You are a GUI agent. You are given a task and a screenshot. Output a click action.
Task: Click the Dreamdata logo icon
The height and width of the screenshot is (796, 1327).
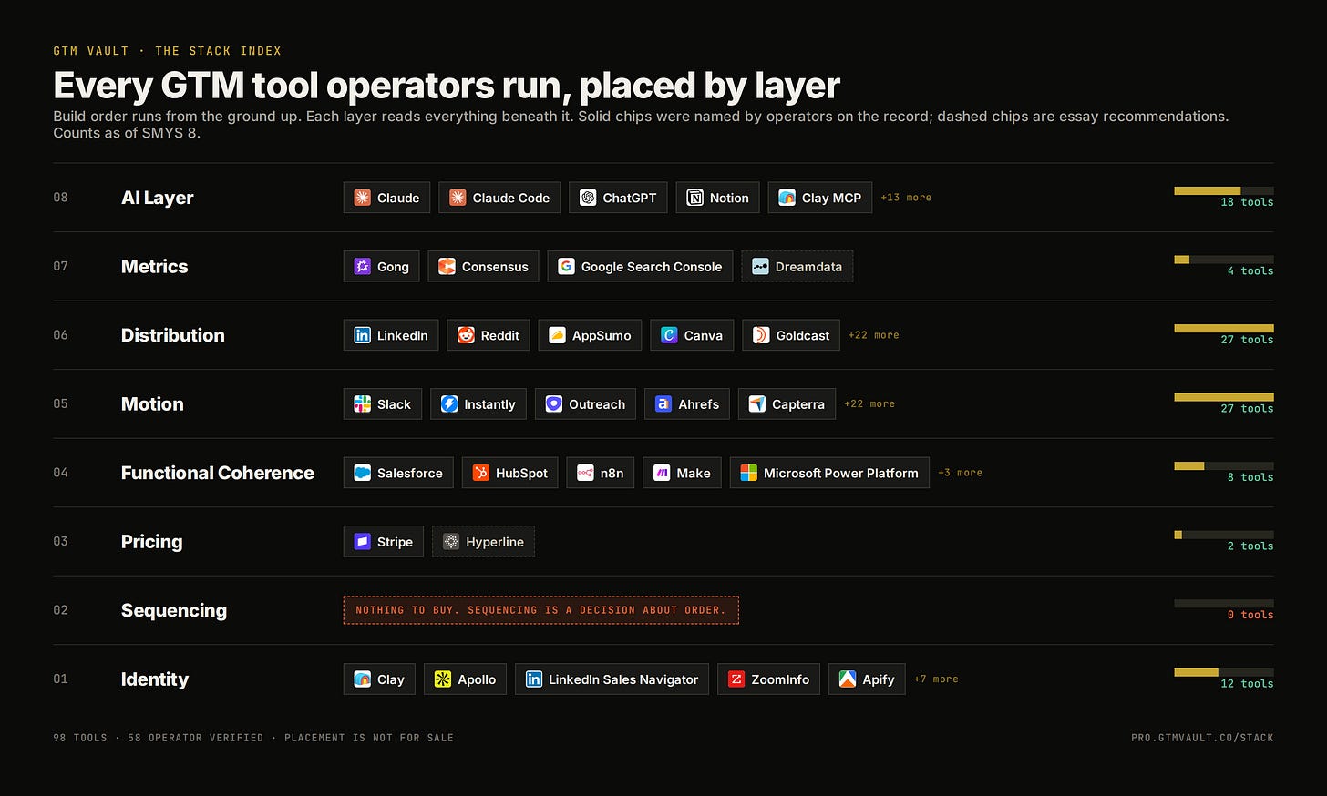760,266
